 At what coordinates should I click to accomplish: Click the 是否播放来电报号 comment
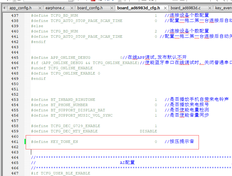point(187,105)
